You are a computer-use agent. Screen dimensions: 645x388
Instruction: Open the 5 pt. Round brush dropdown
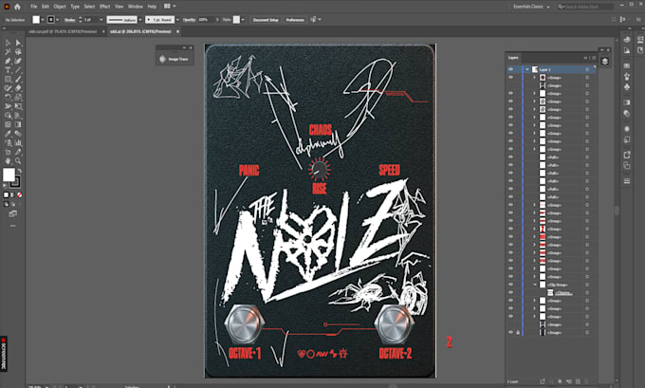point(177,20)
